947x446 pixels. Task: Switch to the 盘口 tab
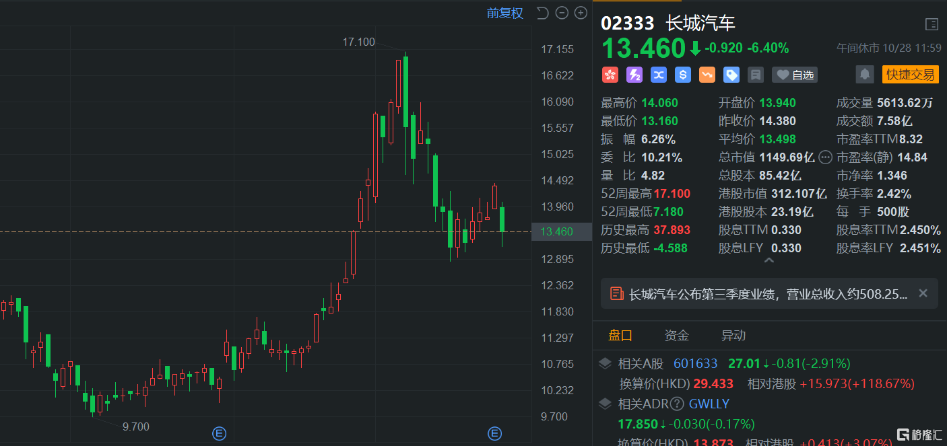click(620, 335)
